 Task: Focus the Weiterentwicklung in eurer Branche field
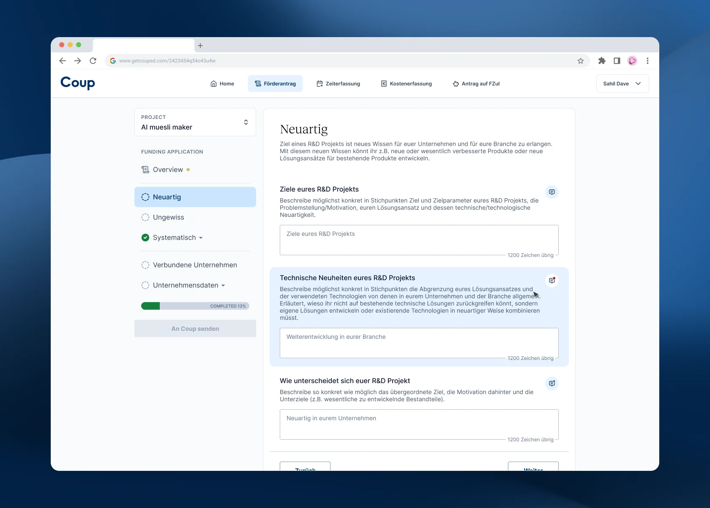pyautogui.click(x=419, y=343)
